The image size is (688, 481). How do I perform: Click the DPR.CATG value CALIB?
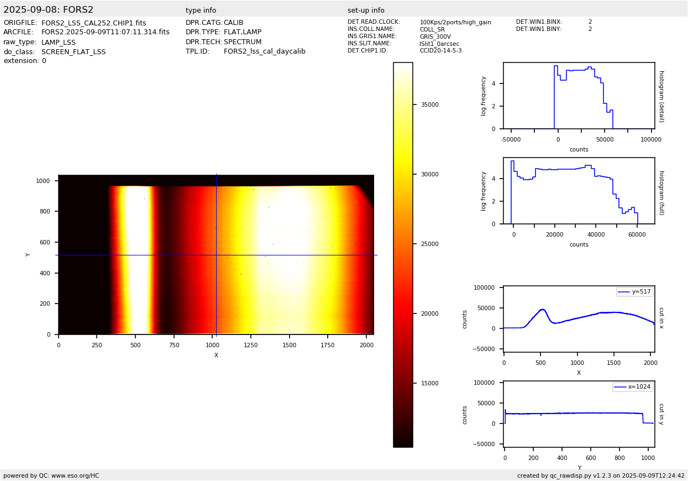(x=234, y=23)
